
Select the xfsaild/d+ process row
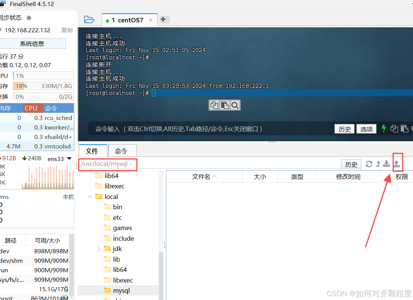tap(37, 137)
